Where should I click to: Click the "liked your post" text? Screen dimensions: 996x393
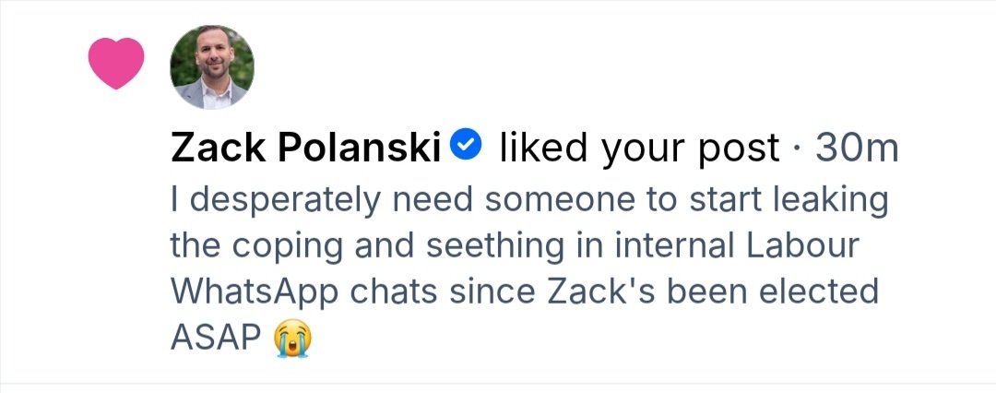pos(639,148)
